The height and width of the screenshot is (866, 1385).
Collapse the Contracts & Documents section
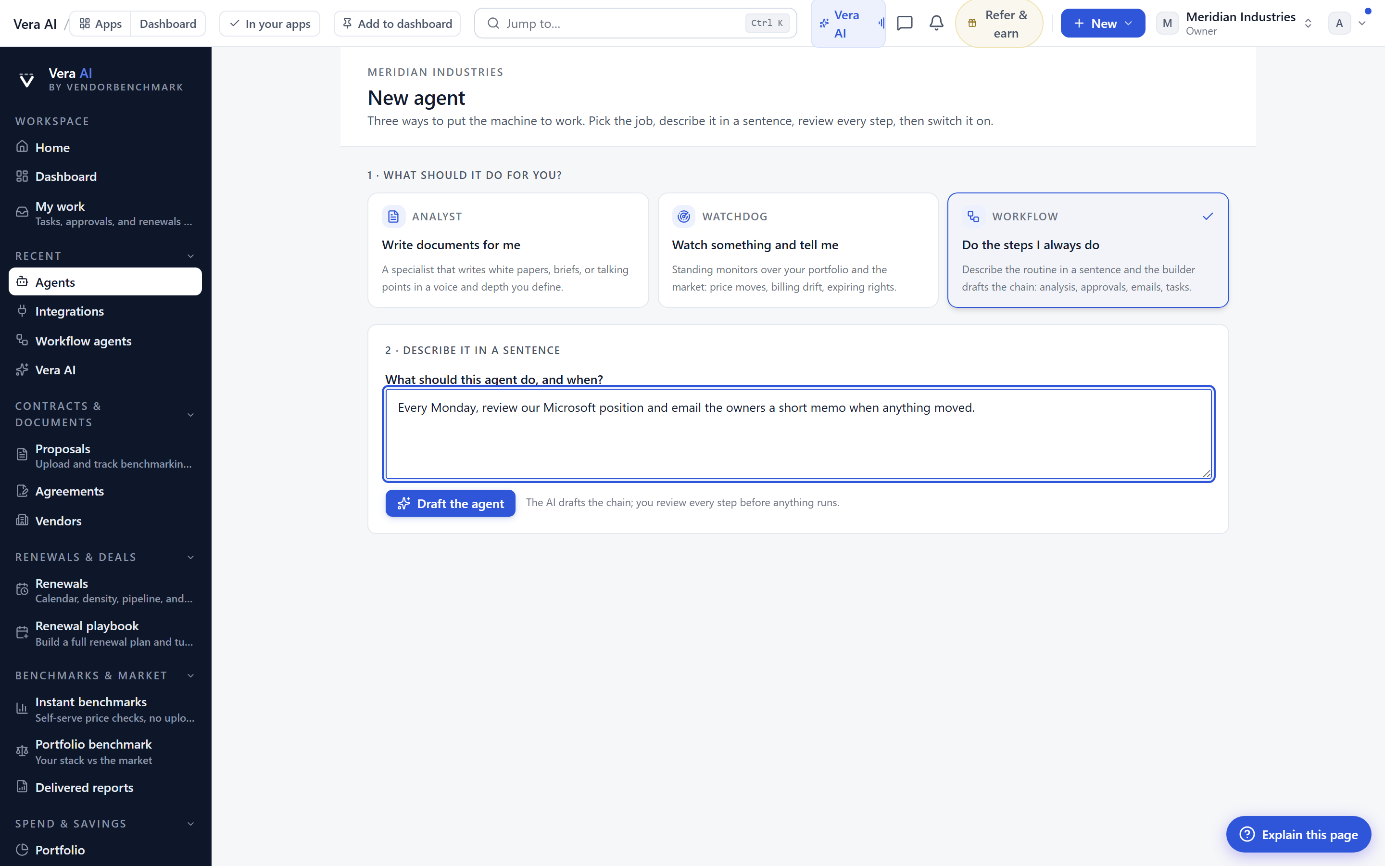(x=190, y=415)
